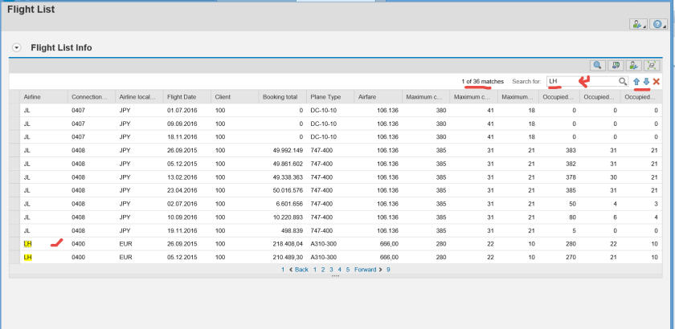Collapse the Flight List Info panel
This screenshot has width=675, height=329.
[x=16, y=48]
